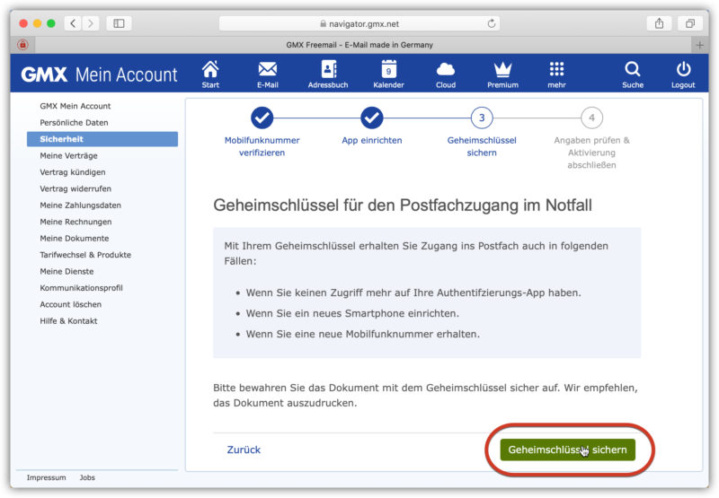The height and width of the screenshot is (498, 719).
Task: Open a new tab with plus icon
Action: coord(700,45)
